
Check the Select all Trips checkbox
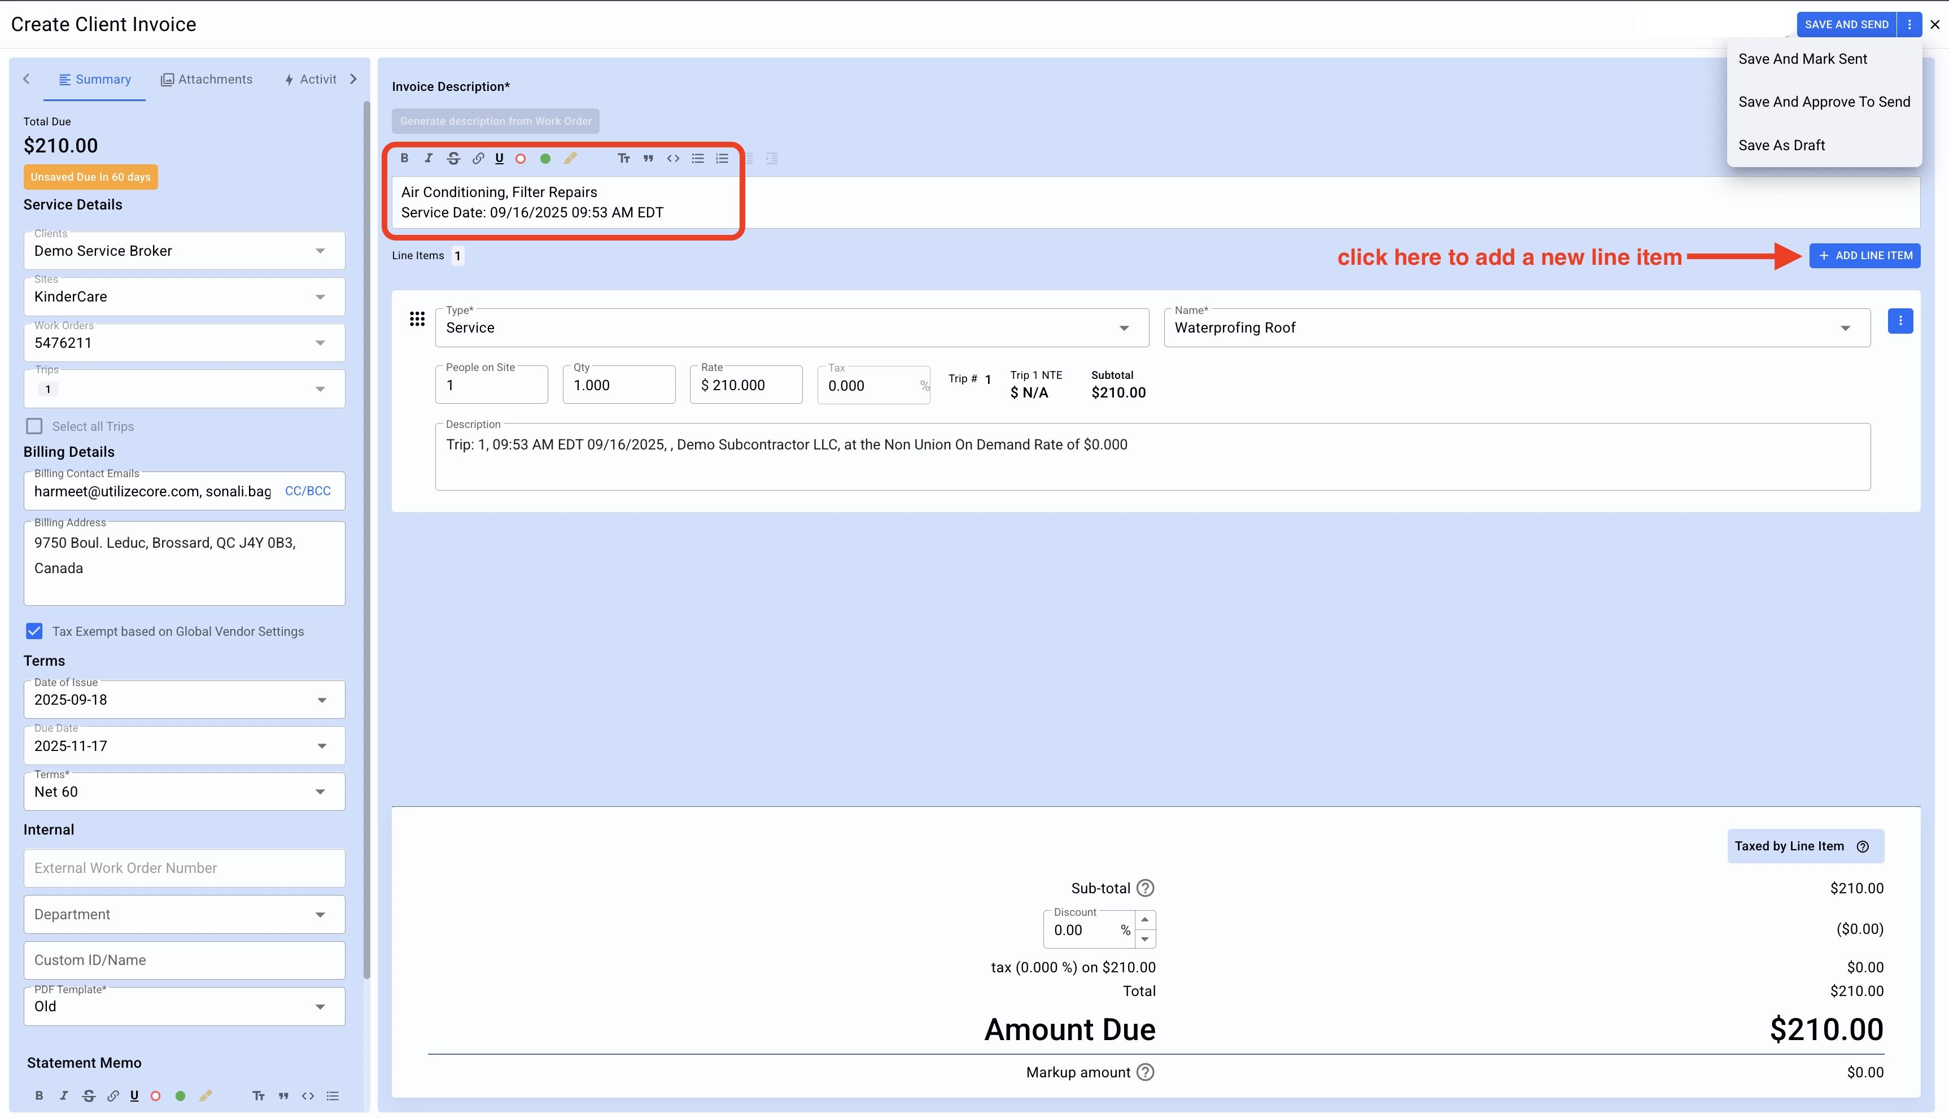pyautogui.click(x=34, y=426)
